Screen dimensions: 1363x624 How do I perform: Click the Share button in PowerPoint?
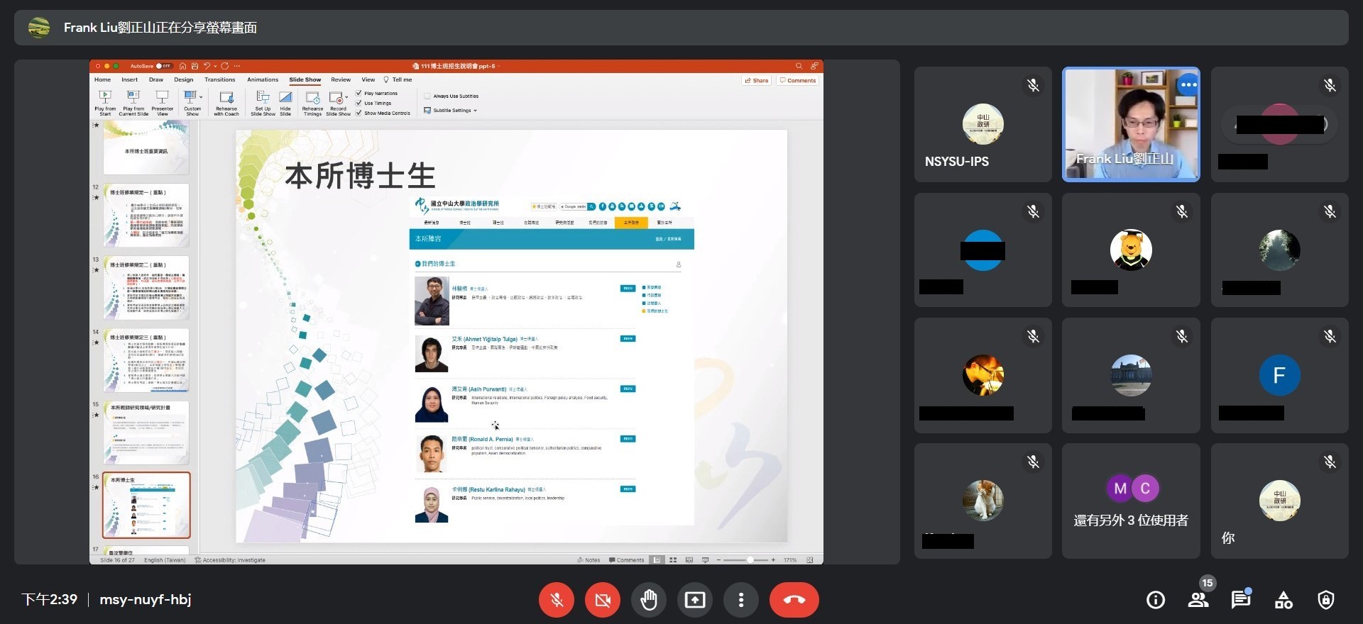(x=757, y=81)
